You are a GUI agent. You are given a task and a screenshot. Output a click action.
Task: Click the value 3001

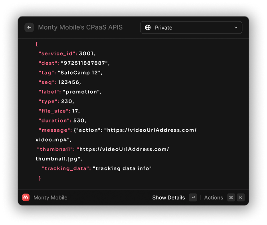coord(86,53)
